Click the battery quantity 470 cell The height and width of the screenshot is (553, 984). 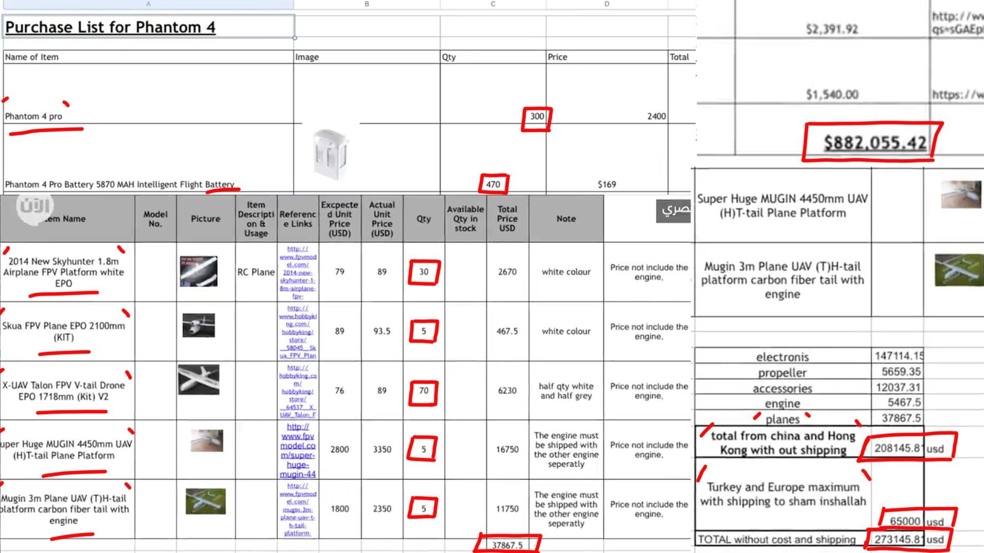(x=493, y=184)
